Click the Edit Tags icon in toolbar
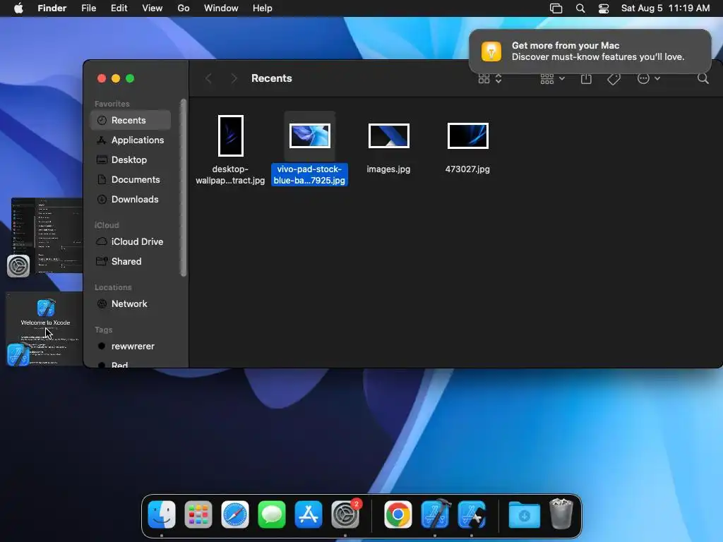Viewport: 723px width, 542px height. (614, 79)
